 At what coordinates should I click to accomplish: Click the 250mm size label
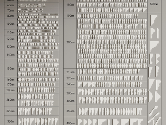10,100
